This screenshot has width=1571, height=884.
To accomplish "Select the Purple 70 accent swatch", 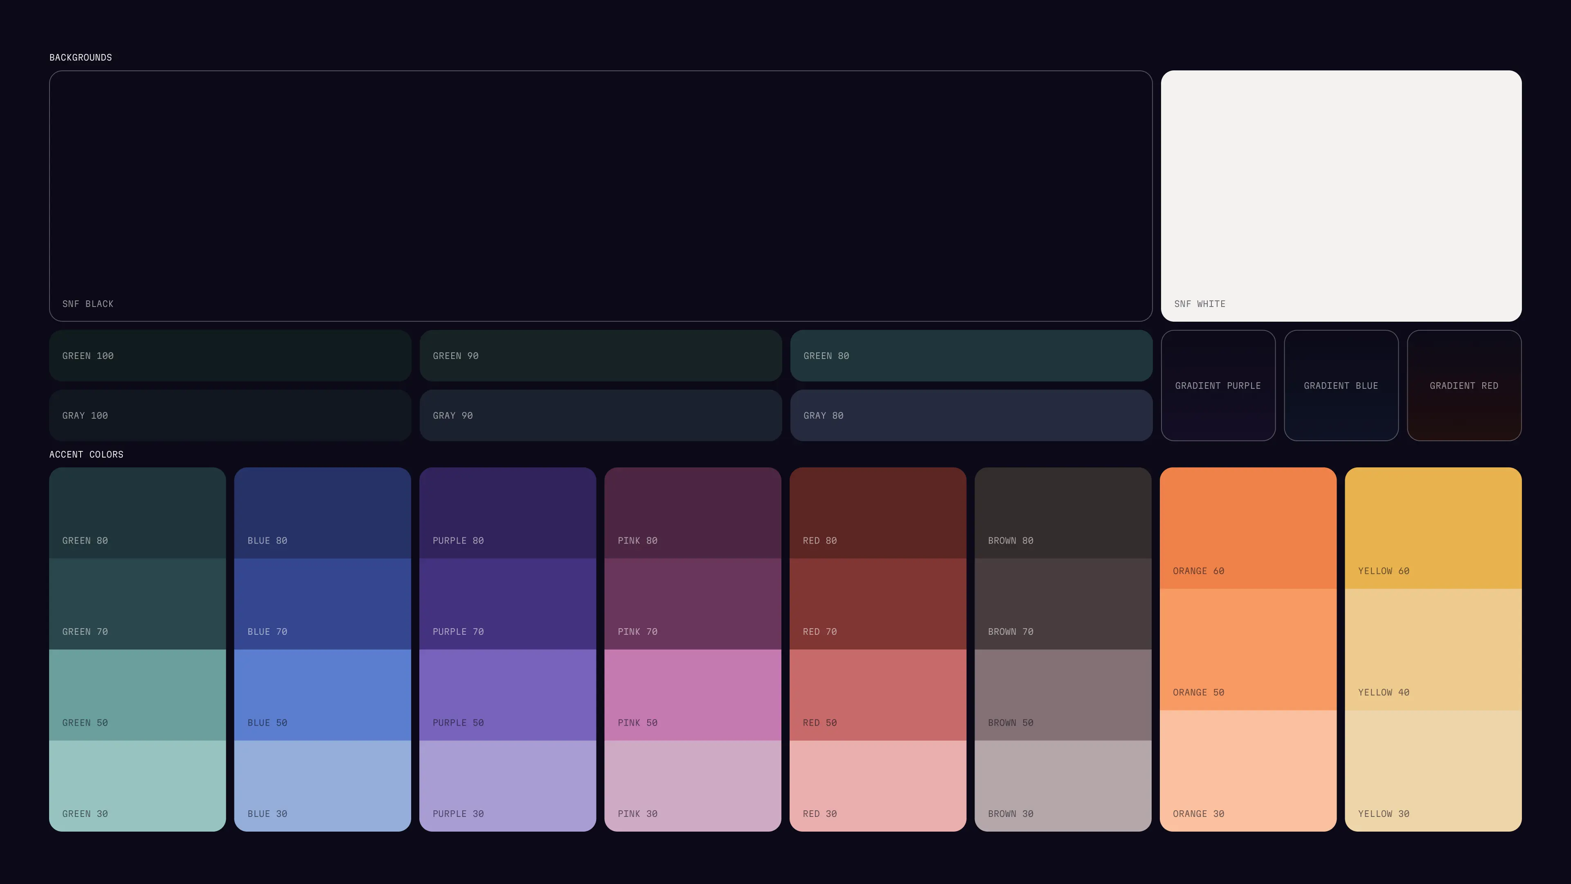I will [507, 604].
